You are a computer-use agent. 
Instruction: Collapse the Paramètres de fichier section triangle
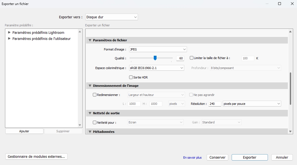tap(90, 40)
